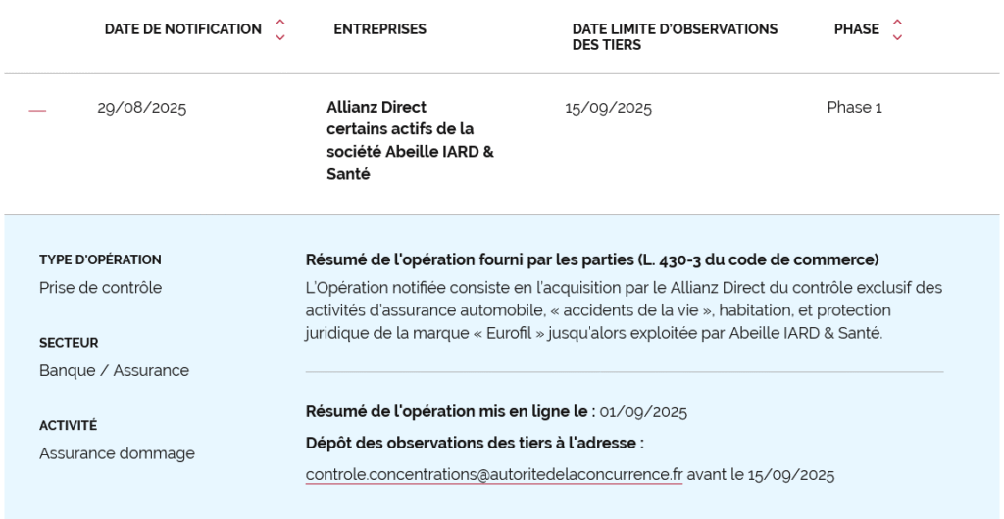Sort notification date ascending with up chevron

(x=279, y=23)
